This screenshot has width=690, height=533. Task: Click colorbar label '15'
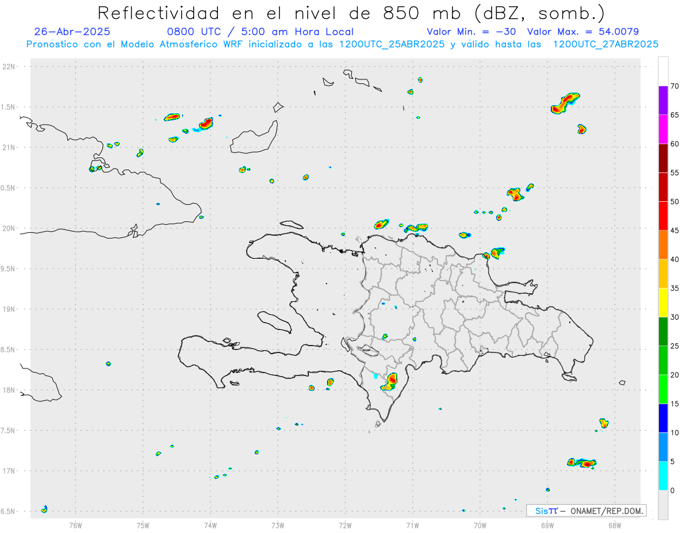tap(674, 404)
